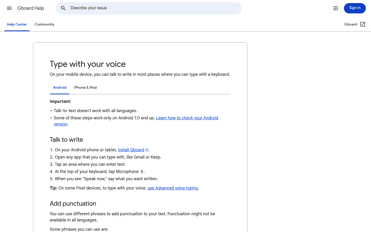Open the Gboard product link
Image resolution: width=371 pixels, height=232 pixels.
point(355,24)
